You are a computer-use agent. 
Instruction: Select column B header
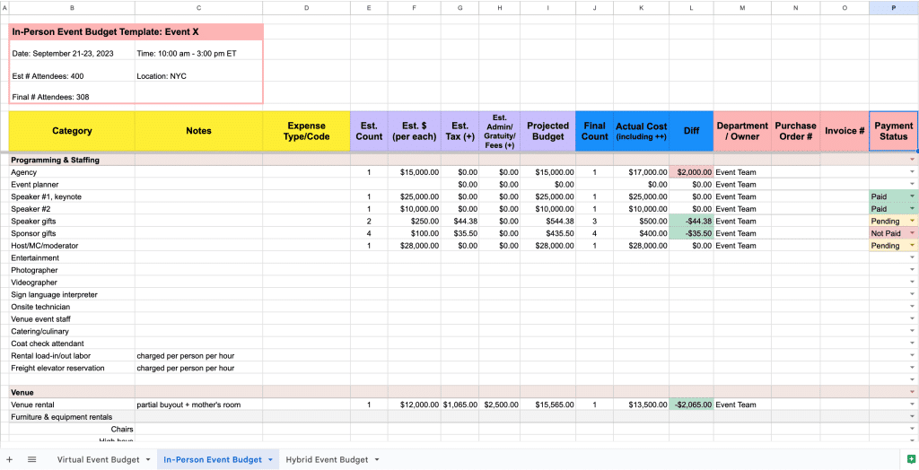(72, 7)
